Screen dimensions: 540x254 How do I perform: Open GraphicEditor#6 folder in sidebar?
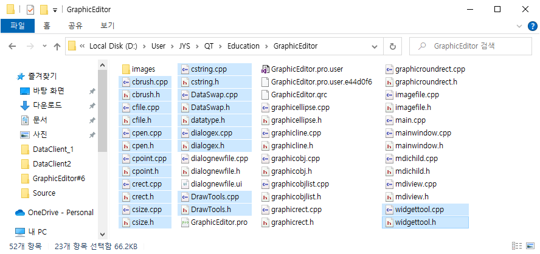53,179
